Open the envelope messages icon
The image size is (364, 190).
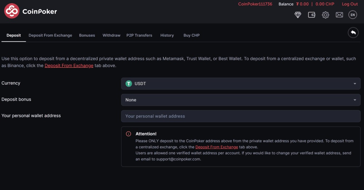[339, 15]
